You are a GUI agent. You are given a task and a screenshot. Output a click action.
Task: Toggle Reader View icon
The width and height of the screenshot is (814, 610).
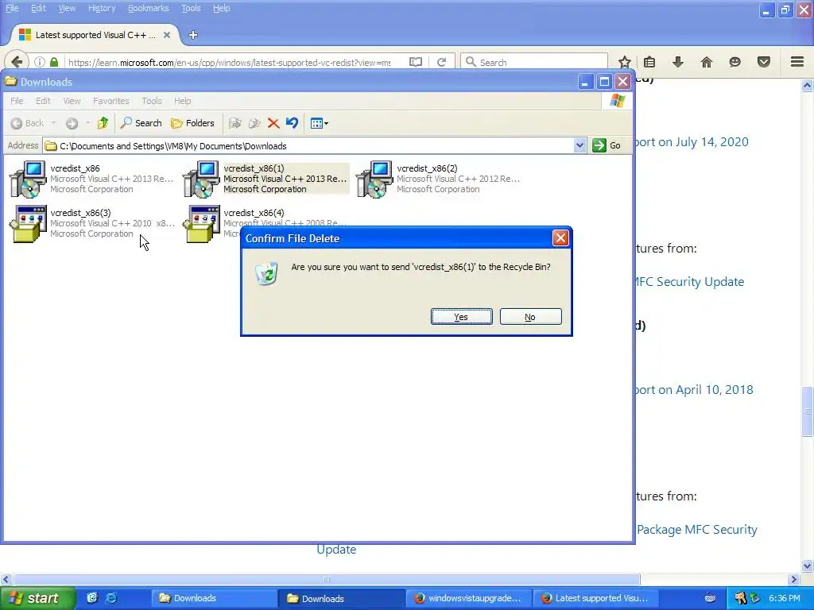(x=415, y=62)
